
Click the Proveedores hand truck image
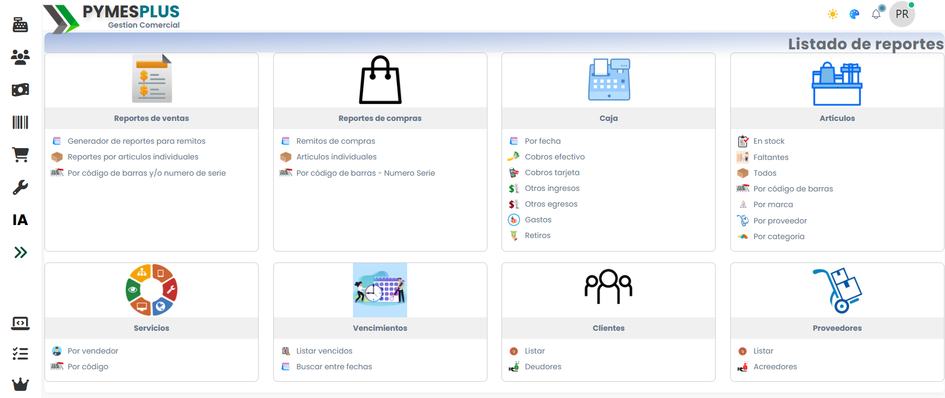pyautogui.click(x=837, y=290)
